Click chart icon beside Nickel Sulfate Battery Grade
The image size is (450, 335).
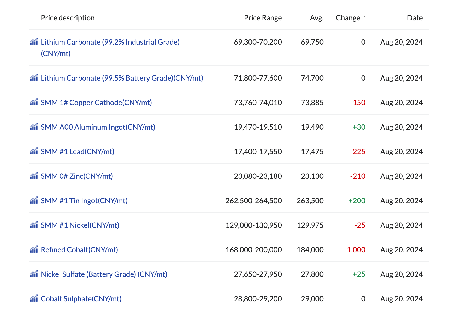coord(34,274)
